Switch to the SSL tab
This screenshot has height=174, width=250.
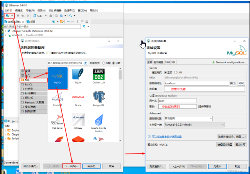pos(173,62)
